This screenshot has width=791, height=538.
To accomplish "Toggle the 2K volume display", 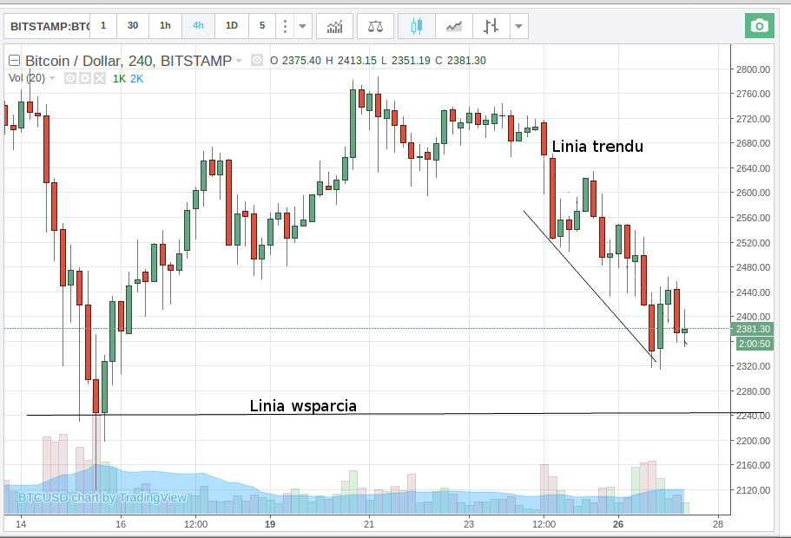I will (x=135, y=78).
